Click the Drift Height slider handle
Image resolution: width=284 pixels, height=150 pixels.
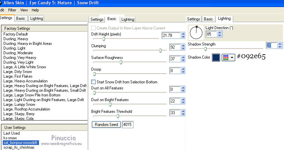104,39
